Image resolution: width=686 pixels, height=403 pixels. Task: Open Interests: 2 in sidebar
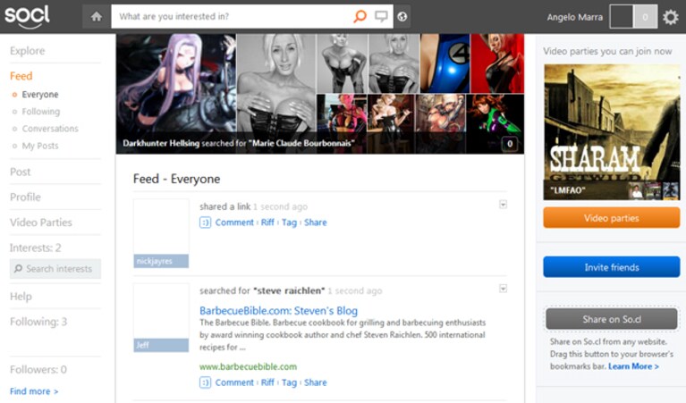click(36, 248)
